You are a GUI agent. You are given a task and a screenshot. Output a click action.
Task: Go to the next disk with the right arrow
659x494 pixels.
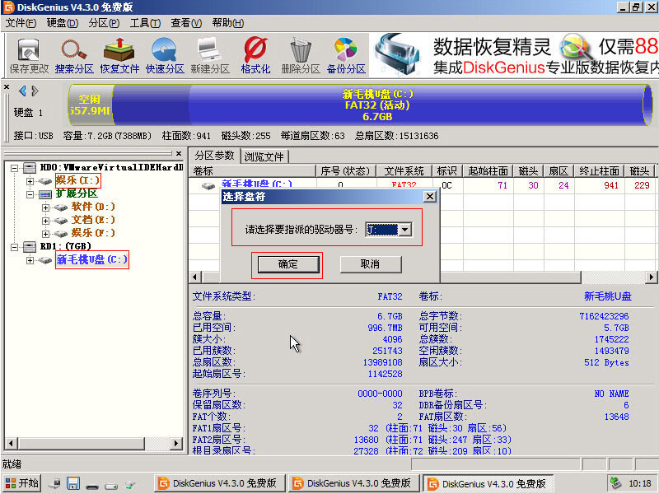pos(35,91)
